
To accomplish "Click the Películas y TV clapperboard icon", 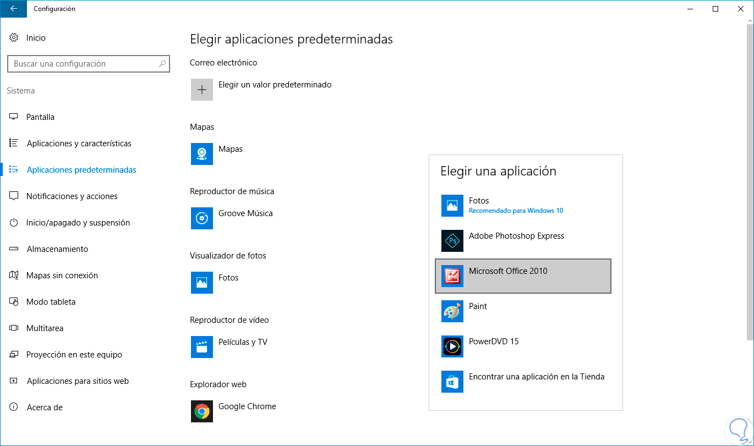I will coord(202,347).
